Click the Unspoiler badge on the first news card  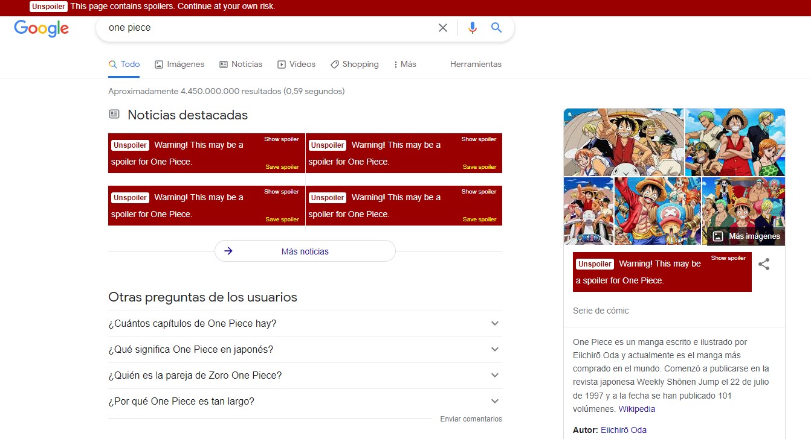pyautogui.click(x=130, y=145)
